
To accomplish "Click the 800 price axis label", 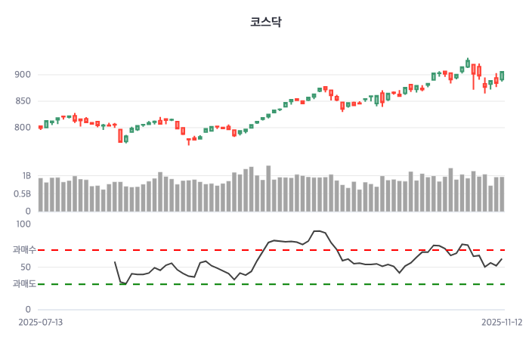I will pos(23,128).
